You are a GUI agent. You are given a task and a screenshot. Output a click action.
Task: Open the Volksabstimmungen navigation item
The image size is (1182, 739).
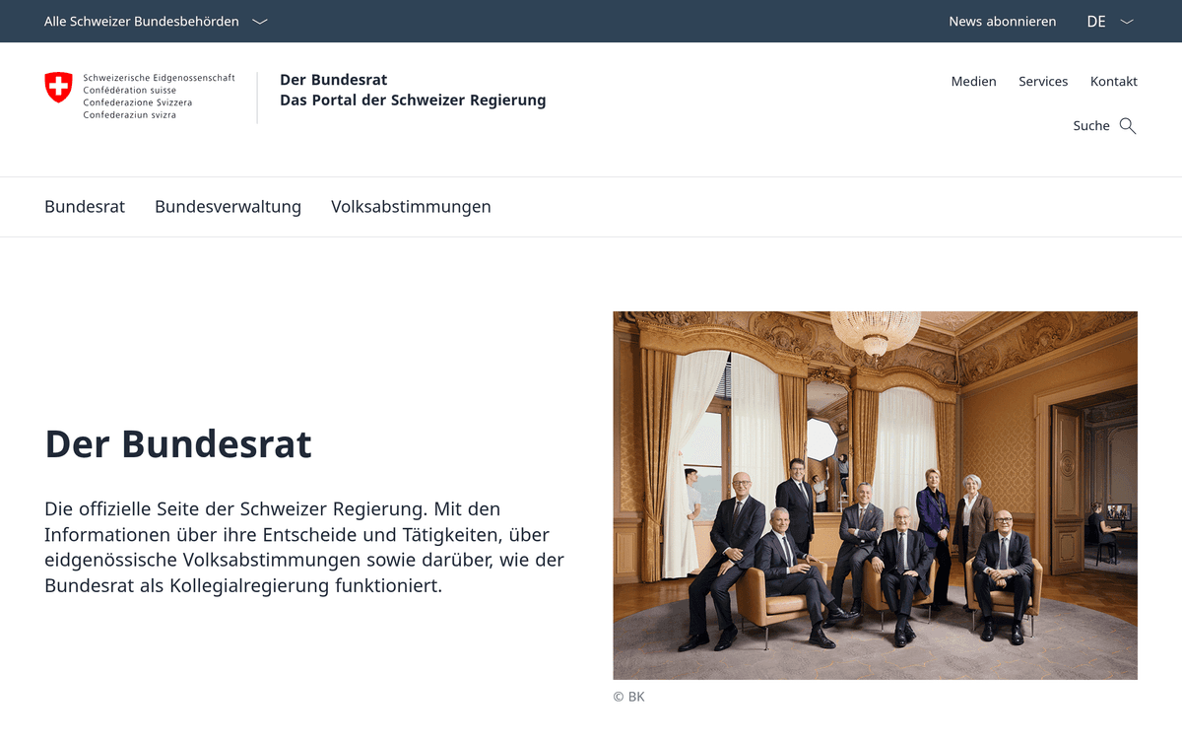coord(411,207)
